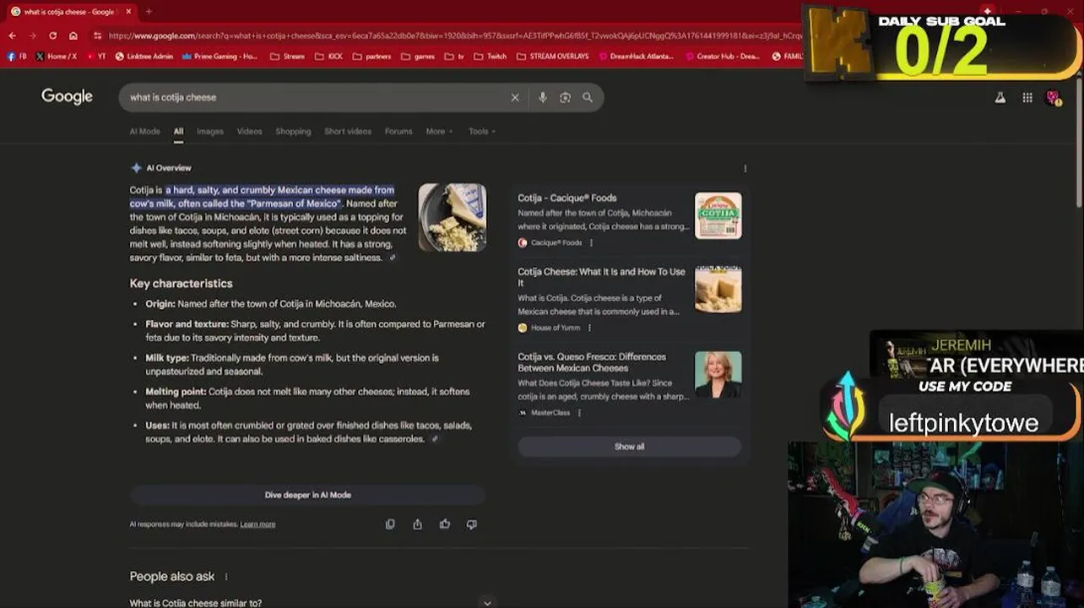Click the Show all sources button

[629, 447]
